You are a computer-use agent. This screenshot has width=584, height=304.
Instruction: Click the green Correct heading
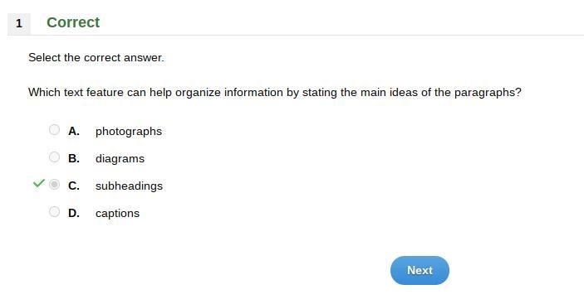pyautogui.click(x=73, y=22)
